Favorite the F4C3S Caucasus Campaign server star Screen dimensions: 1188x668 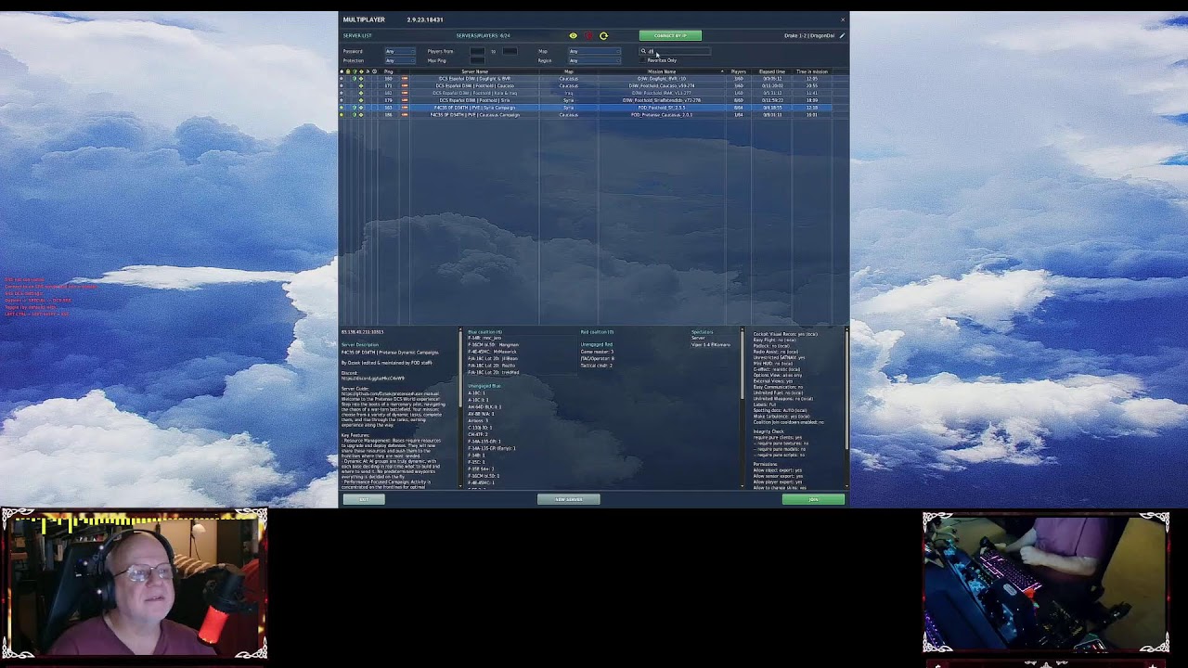(x=342, y=115)
